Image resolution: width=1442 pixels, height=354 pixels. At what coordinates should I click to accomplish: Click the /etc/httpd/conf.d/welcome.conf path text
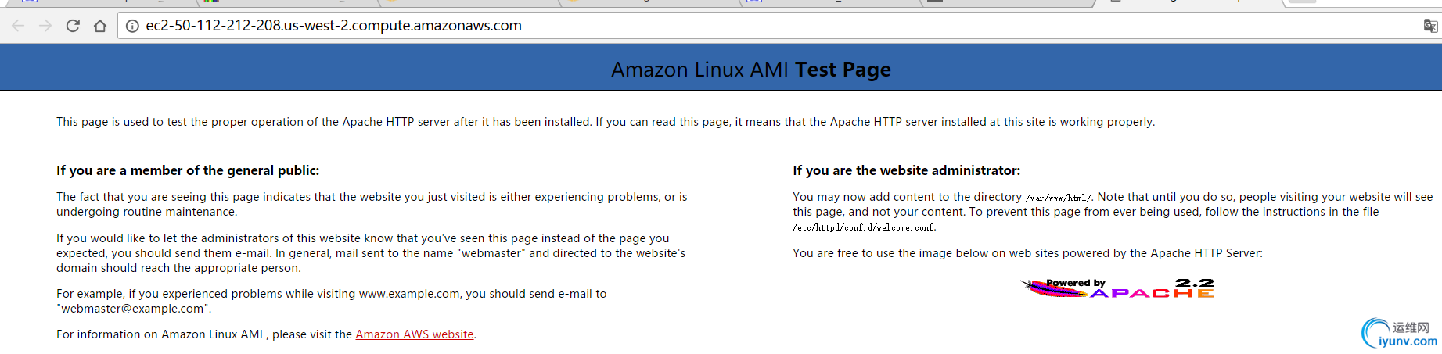pyautogui.click(x=864, y=227)
